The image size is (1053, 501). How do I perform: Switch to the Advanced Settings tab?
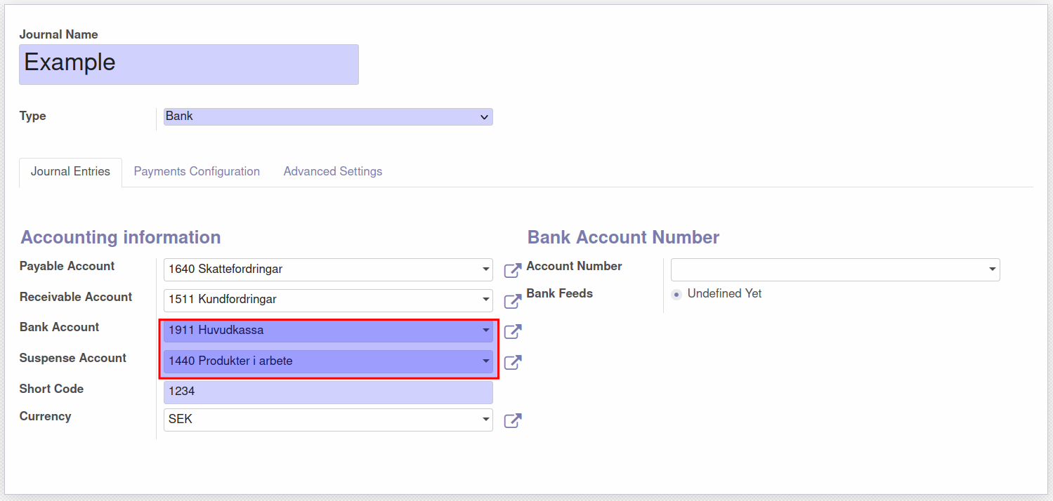(333, 172)
